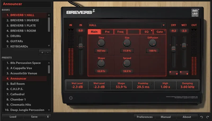
Task: Click the Shape knob
Action: (x=101, y=64)
